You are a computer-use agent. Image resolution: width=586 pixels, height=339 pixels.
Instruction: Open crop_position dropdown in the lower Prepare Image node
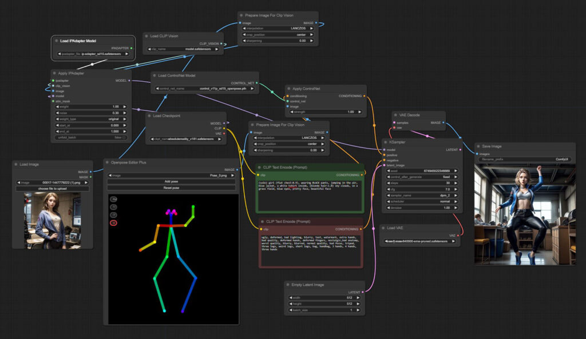[x=289, y=144]
